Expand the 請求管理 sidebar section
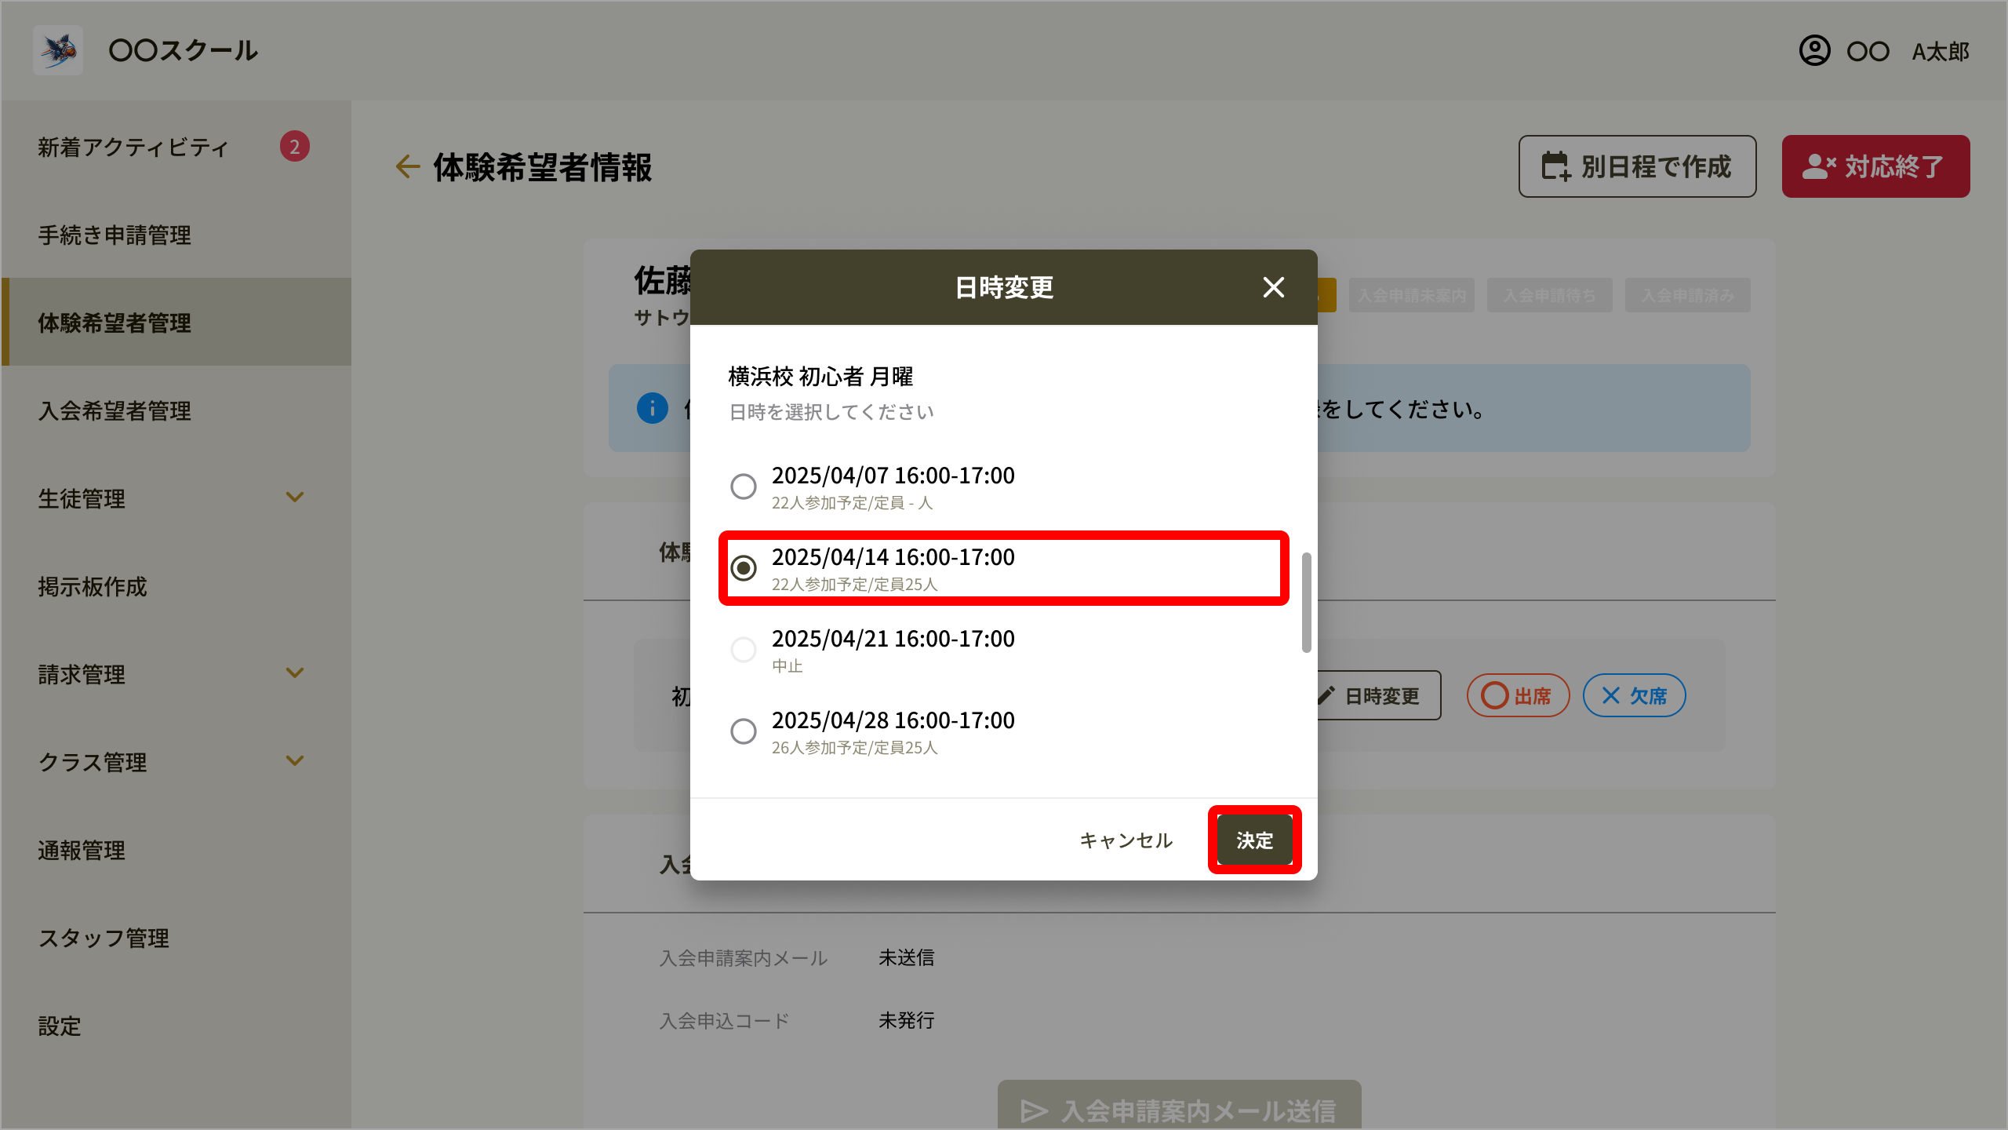 point(295,673)
